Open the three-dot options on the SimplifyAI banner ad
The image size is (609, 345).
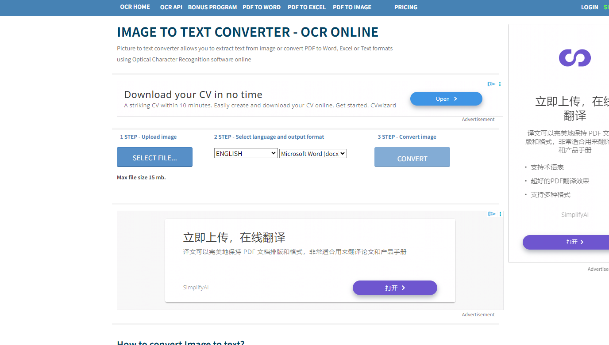click(500, 214)
